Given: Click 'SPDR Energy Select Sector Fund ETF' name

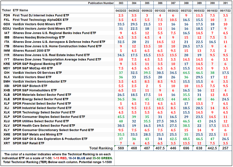Looking at the screenshot, I should click(41, 99).
